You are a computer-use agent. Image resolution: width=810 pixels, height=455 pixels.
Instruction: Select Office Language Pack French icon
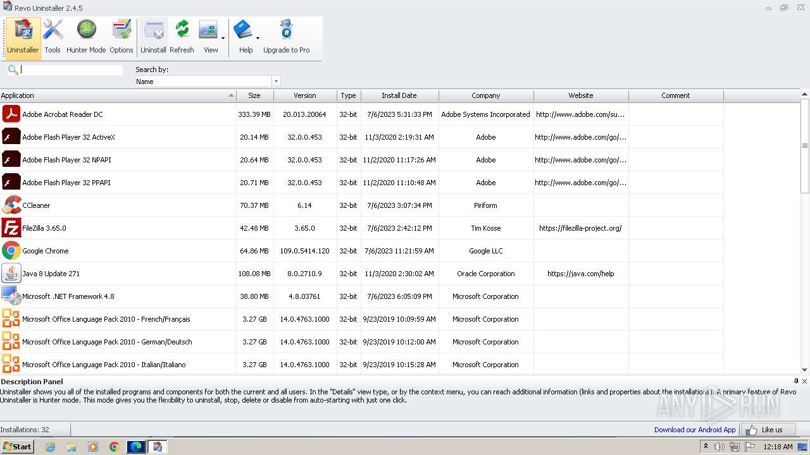click(11, 319)
